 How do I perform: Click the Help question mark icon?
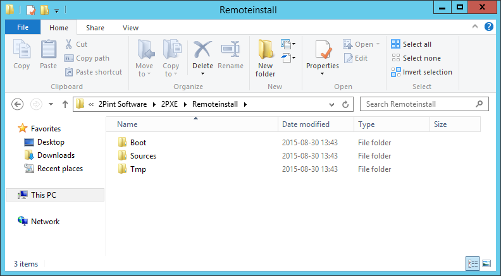489,27
